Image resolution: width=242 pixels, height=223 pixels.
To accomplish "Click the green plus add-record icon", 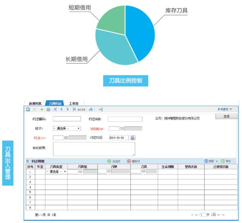I will 42,109.
